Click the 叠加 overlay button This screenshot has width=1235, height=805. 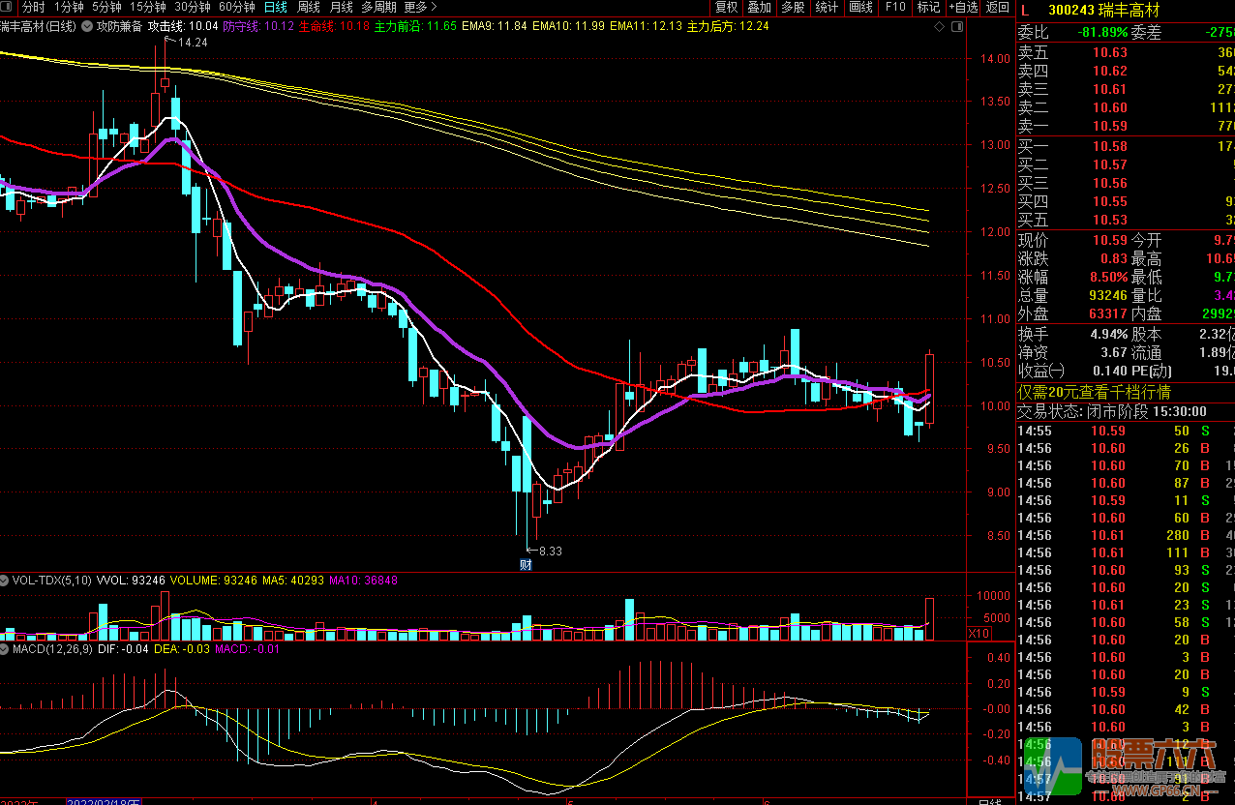pos(760,7)
